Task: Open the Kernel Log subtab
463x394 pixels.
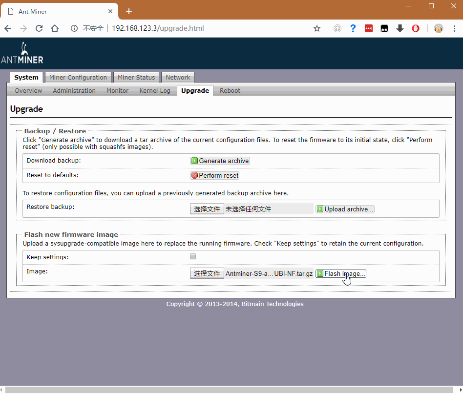Action: [x=155, y=91]
